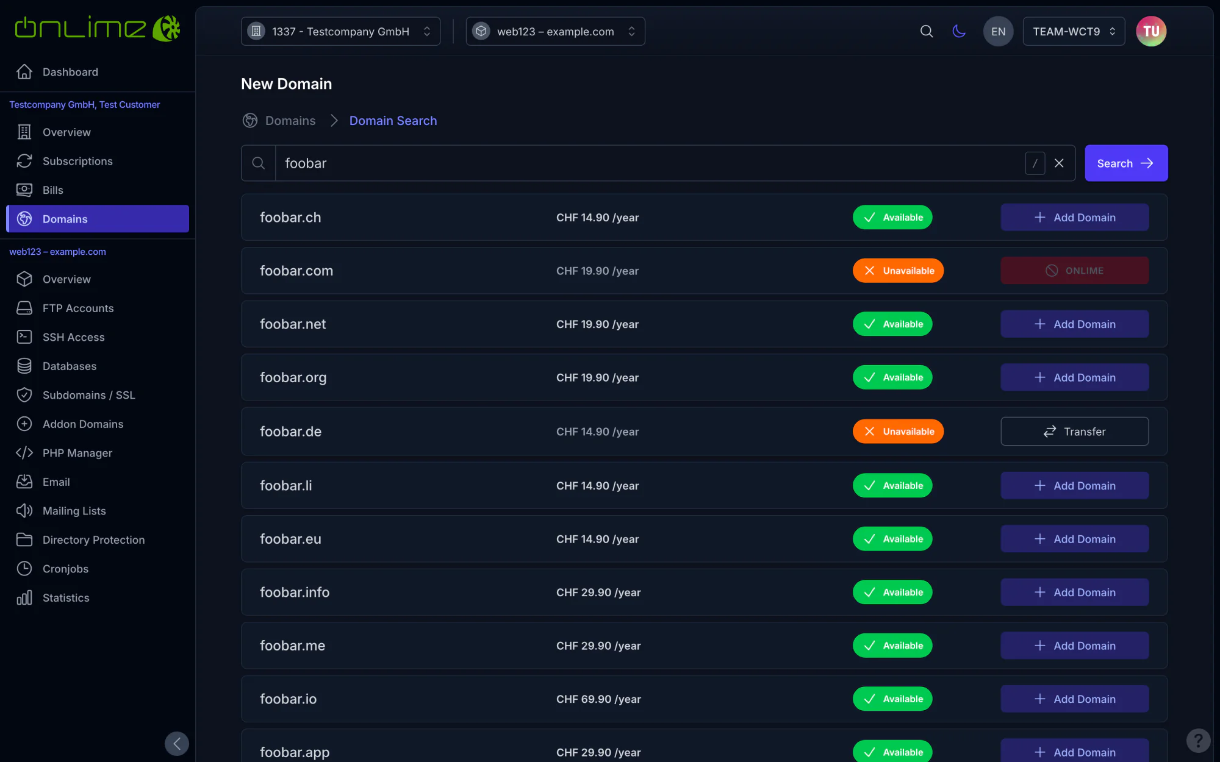Select Databases in sidebar
Image resolution: width=1220 pixels, height=762 pixels.
click(98, 366)
